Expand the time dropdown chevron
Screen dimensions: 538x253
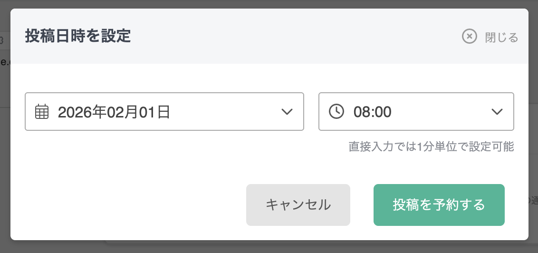(497, 112)
